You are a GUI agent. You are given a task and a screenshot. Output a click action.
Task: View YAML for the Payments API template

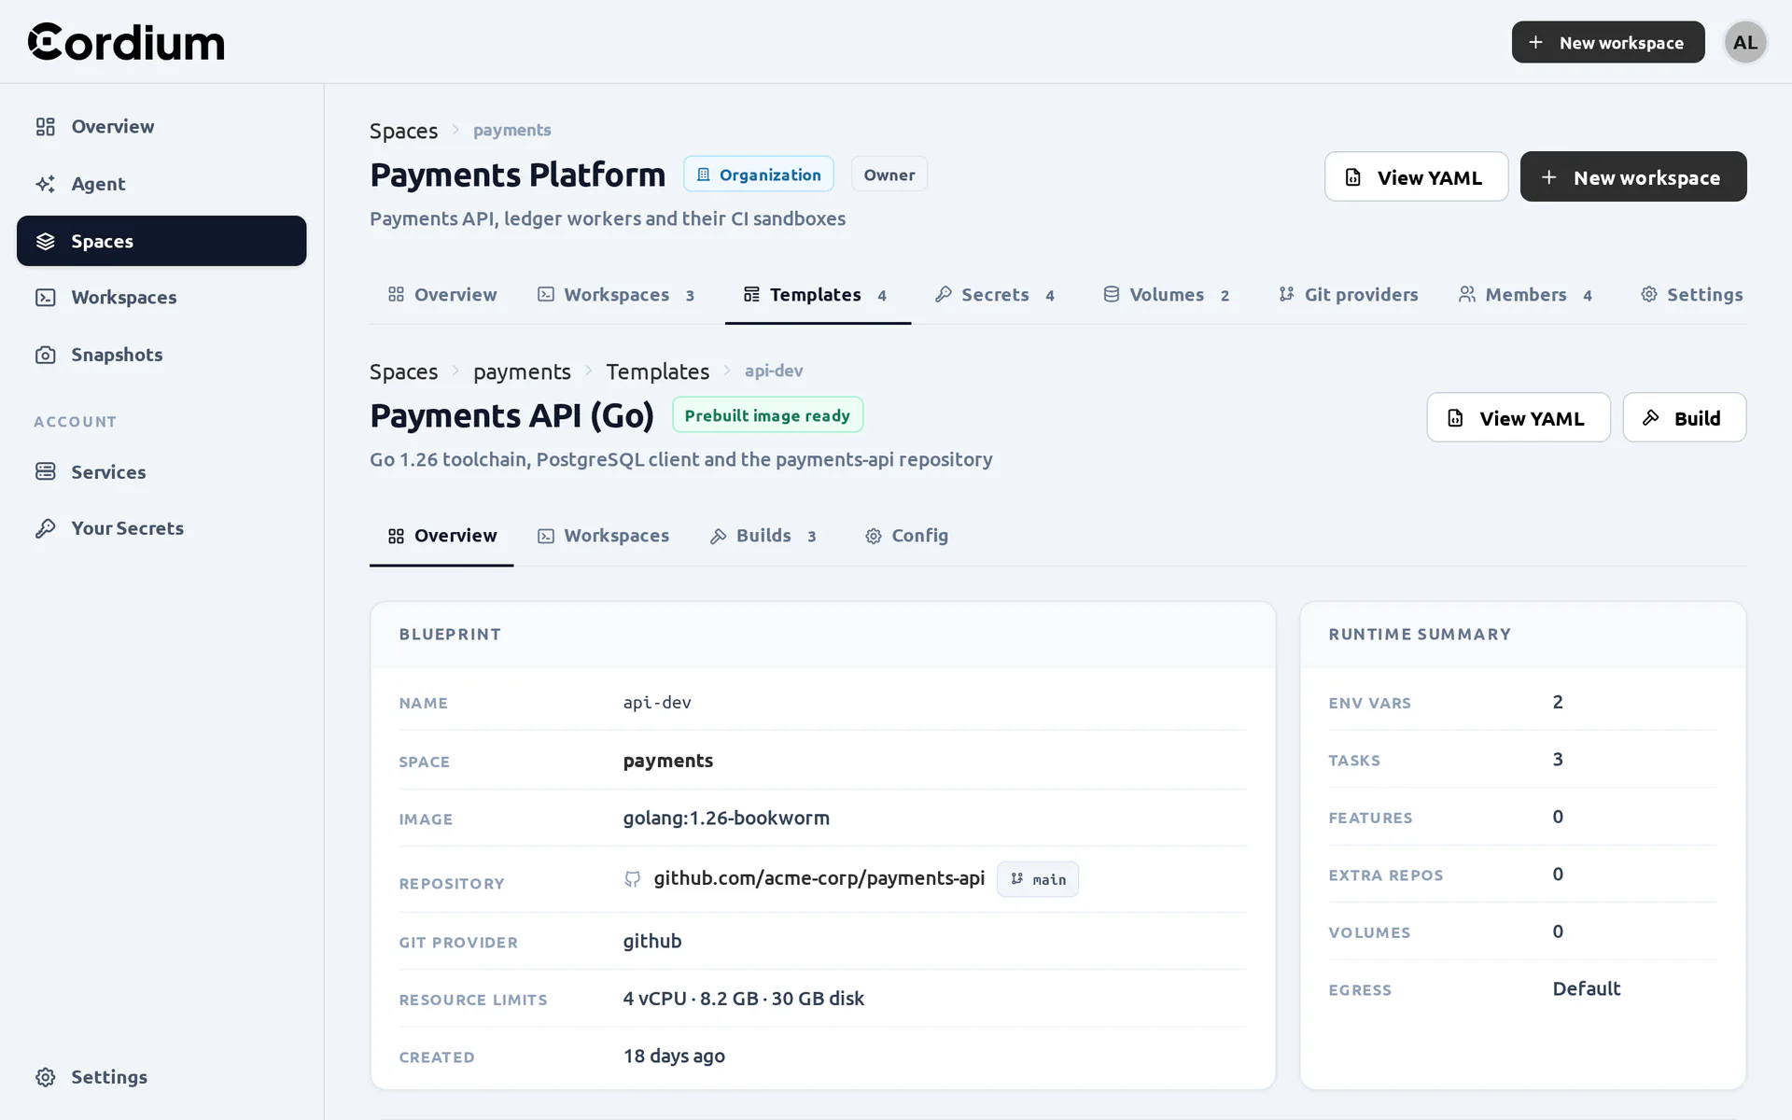1518,417
